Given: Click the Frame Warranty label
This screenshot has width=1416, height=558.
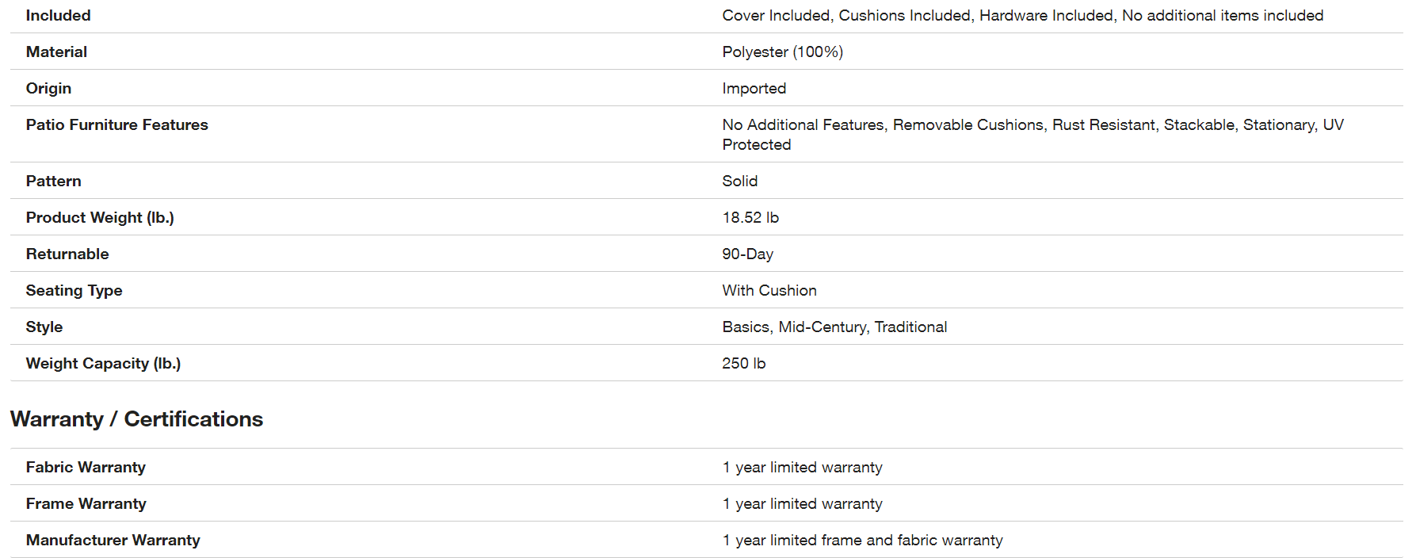Looking at the screenshot, I should pos(86,503).
